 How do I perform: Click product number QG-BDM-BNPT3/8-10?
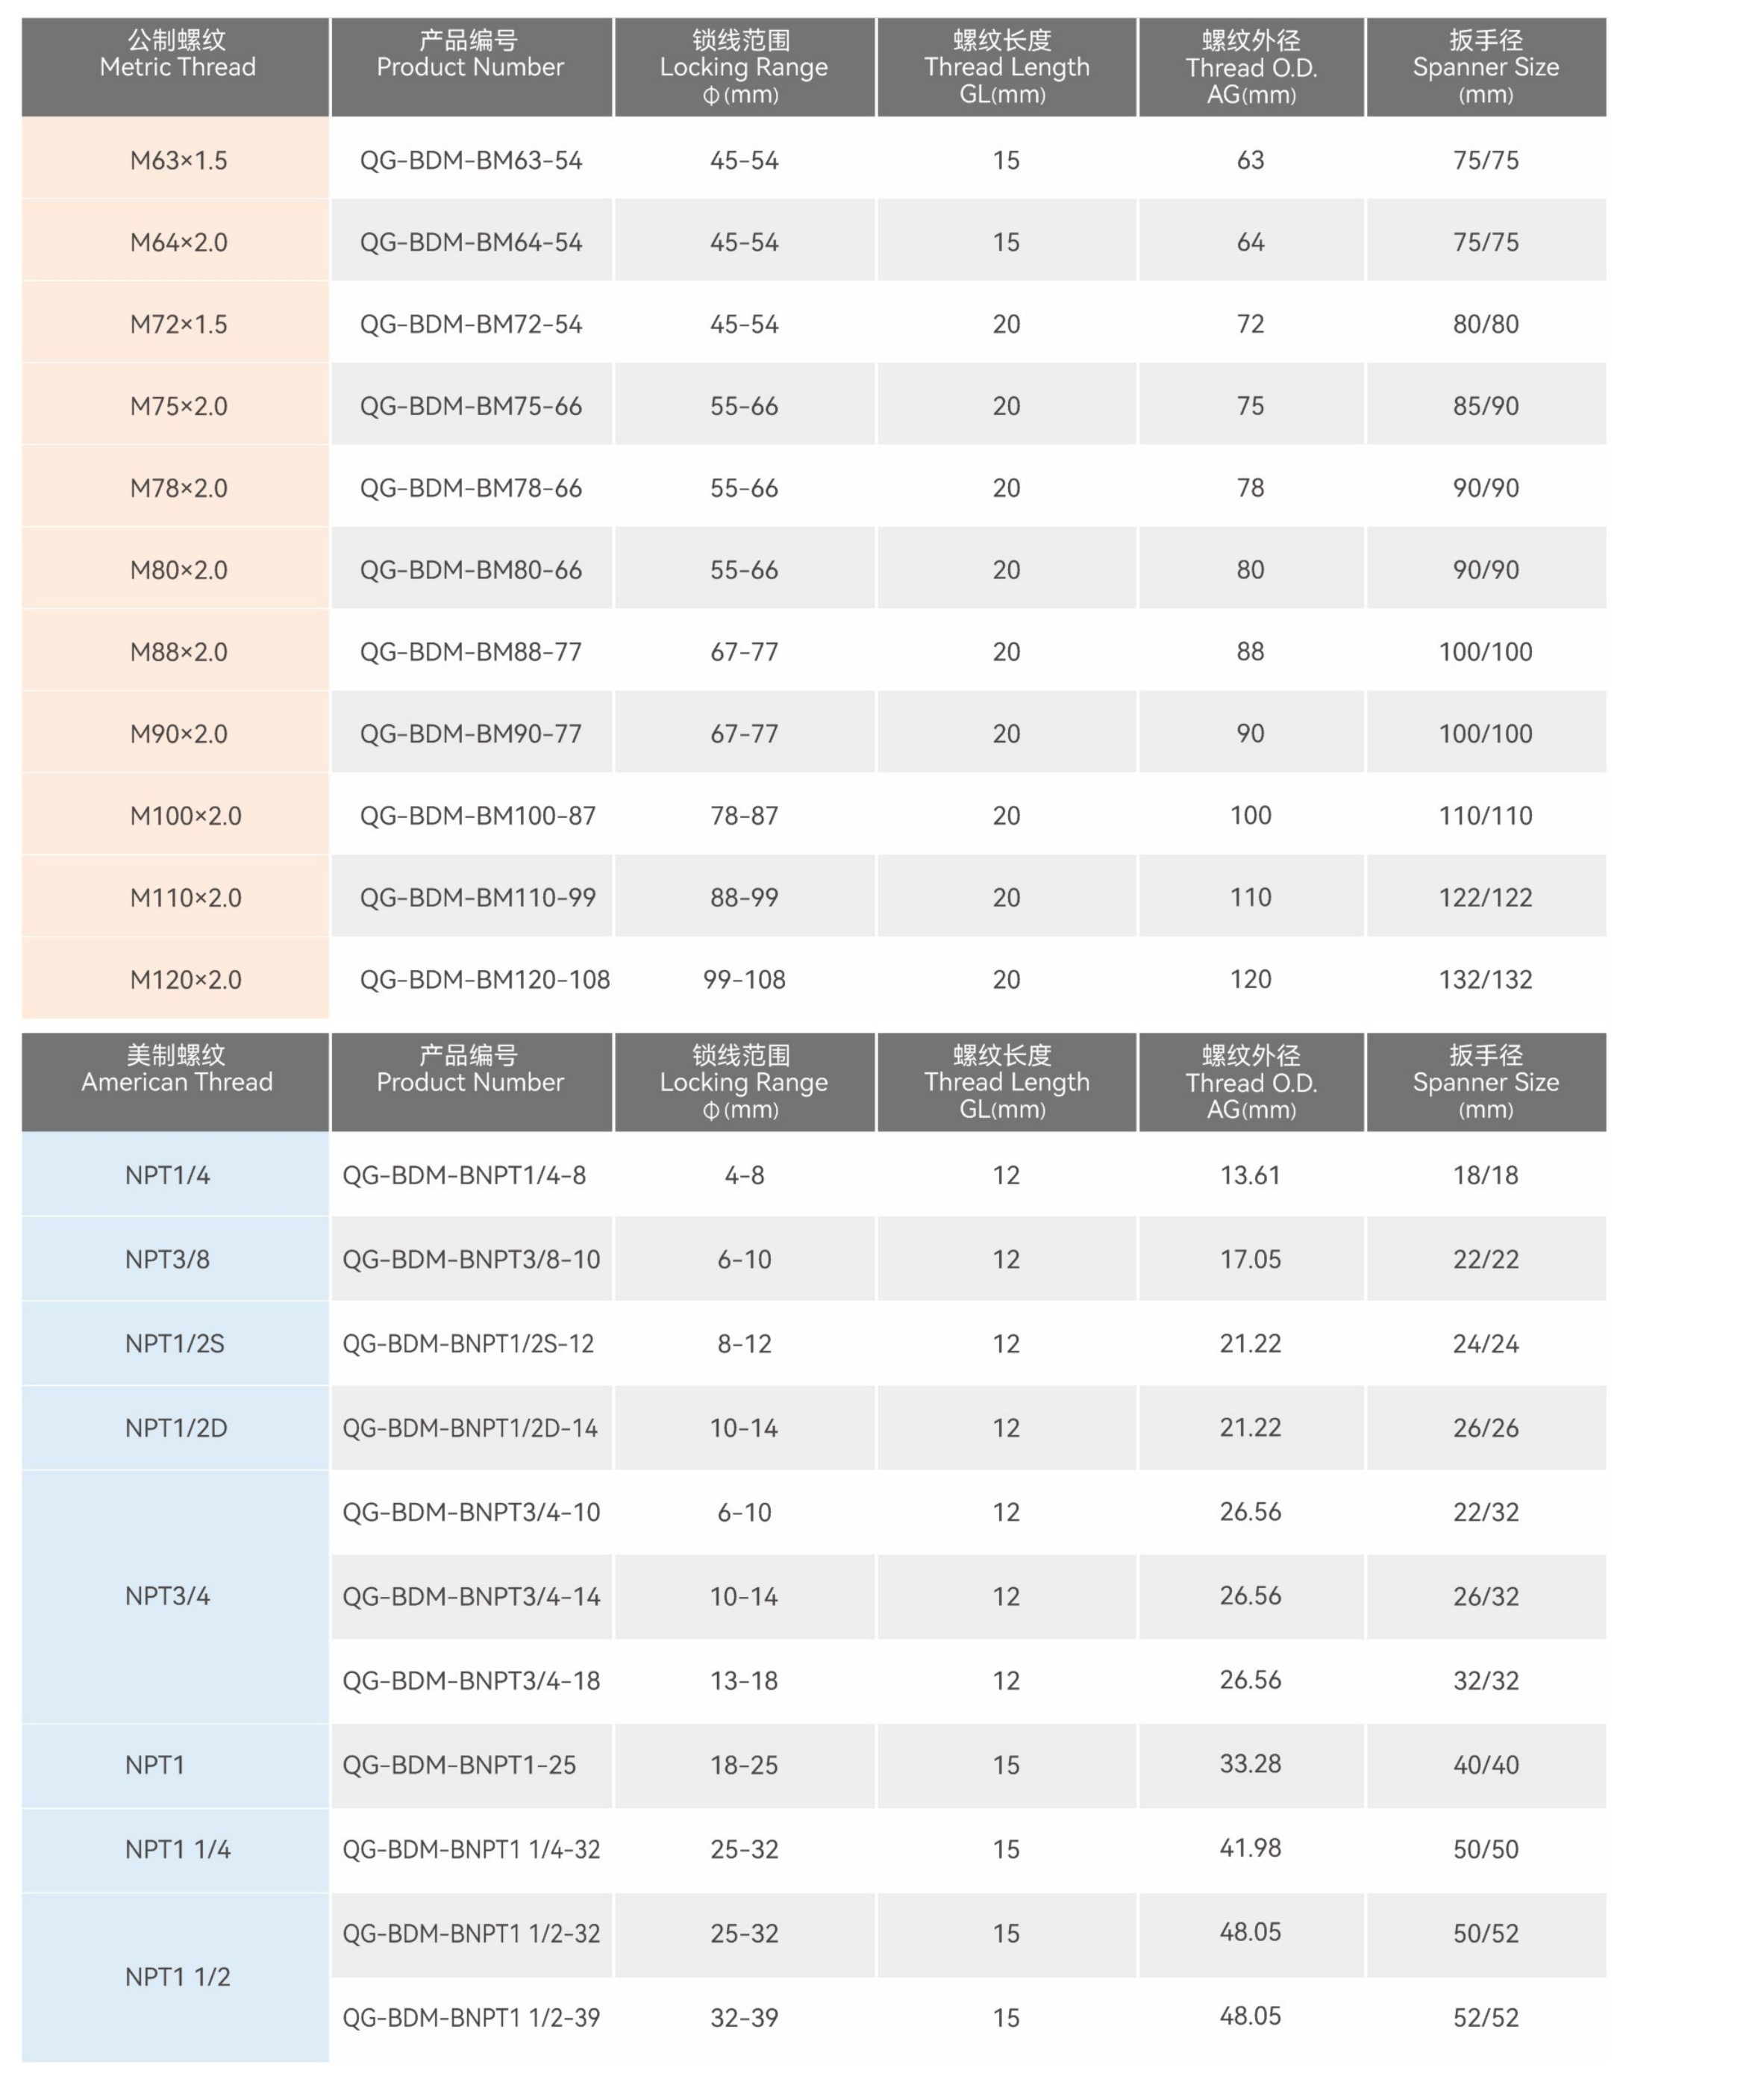[471, 1259]
